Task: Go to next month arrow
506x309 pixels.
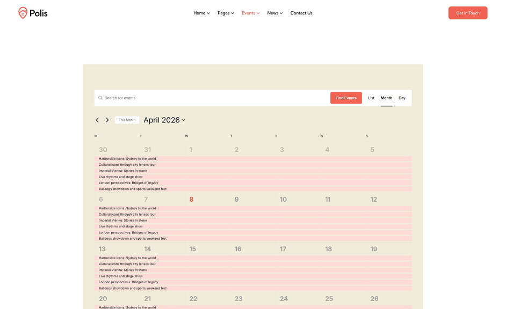Action: (107, 120)
